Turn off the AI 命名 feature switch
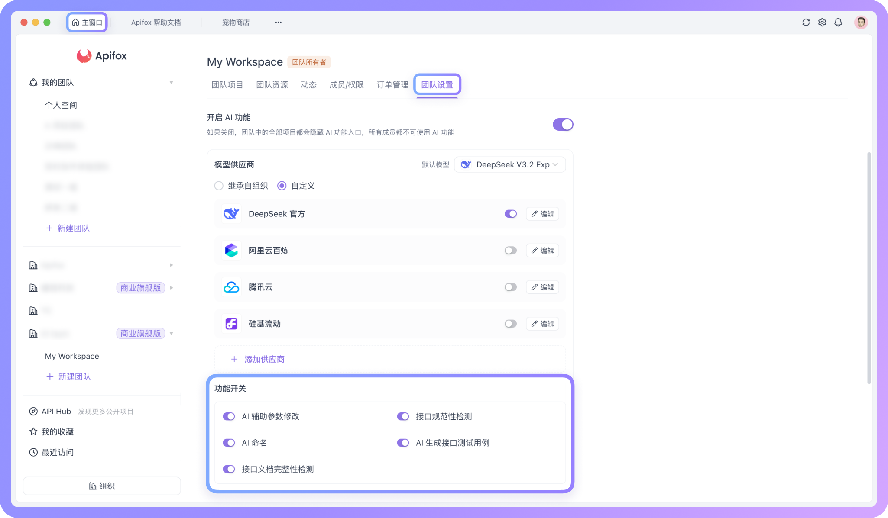 tap(229, 442)
